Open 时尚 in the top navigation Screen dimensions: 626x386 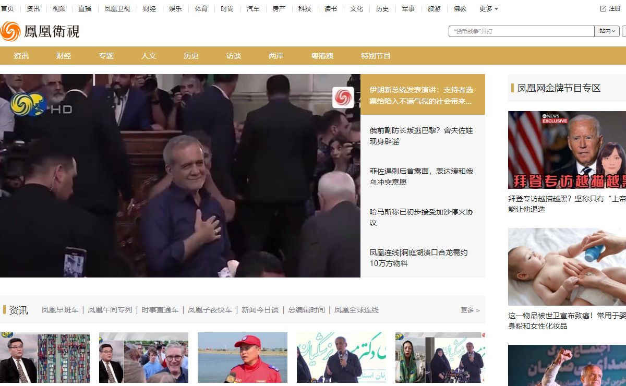click(227, 8)
